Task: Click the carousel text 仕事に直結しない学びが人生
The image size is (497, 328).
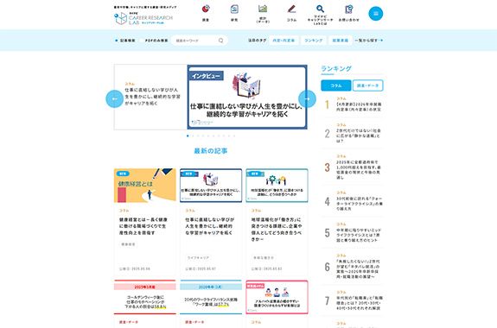Action: tap(152, 97)
